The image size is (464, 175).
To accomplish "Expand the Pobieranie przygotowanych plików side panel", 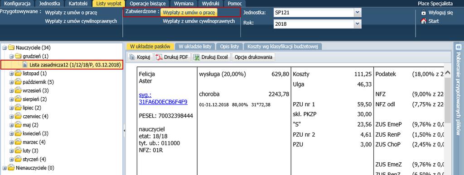I will (x=458, y=47).
